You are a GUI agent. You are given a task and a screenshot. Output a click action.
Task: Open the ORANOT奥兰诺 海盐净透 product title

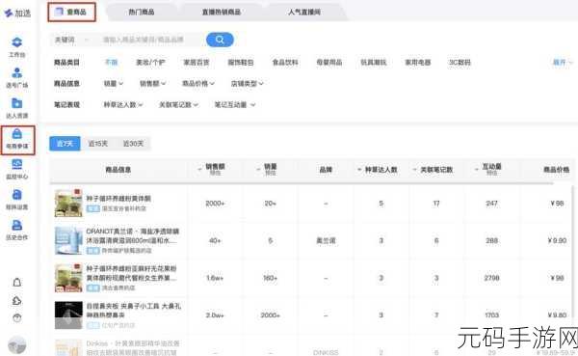[x=133, y=235]
